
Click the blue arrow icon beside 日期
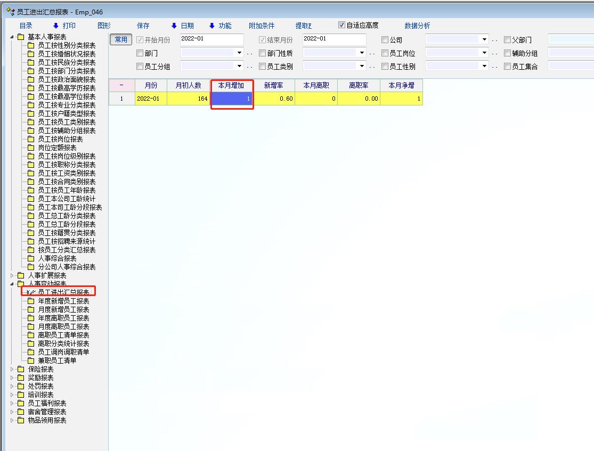[x=174, y=26]
